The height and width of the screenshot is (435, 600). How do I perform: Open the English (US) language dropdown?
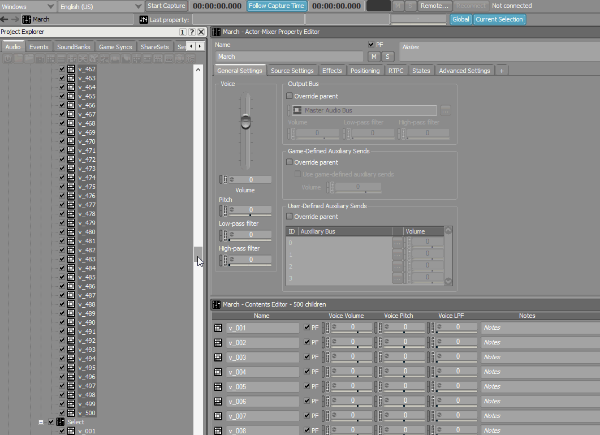pos(101,7)
